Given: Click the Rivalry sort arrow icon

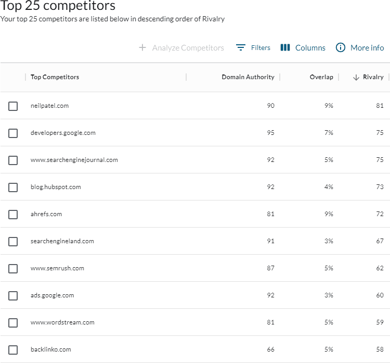Looking at the screenshot, I should tap(356, 77).
